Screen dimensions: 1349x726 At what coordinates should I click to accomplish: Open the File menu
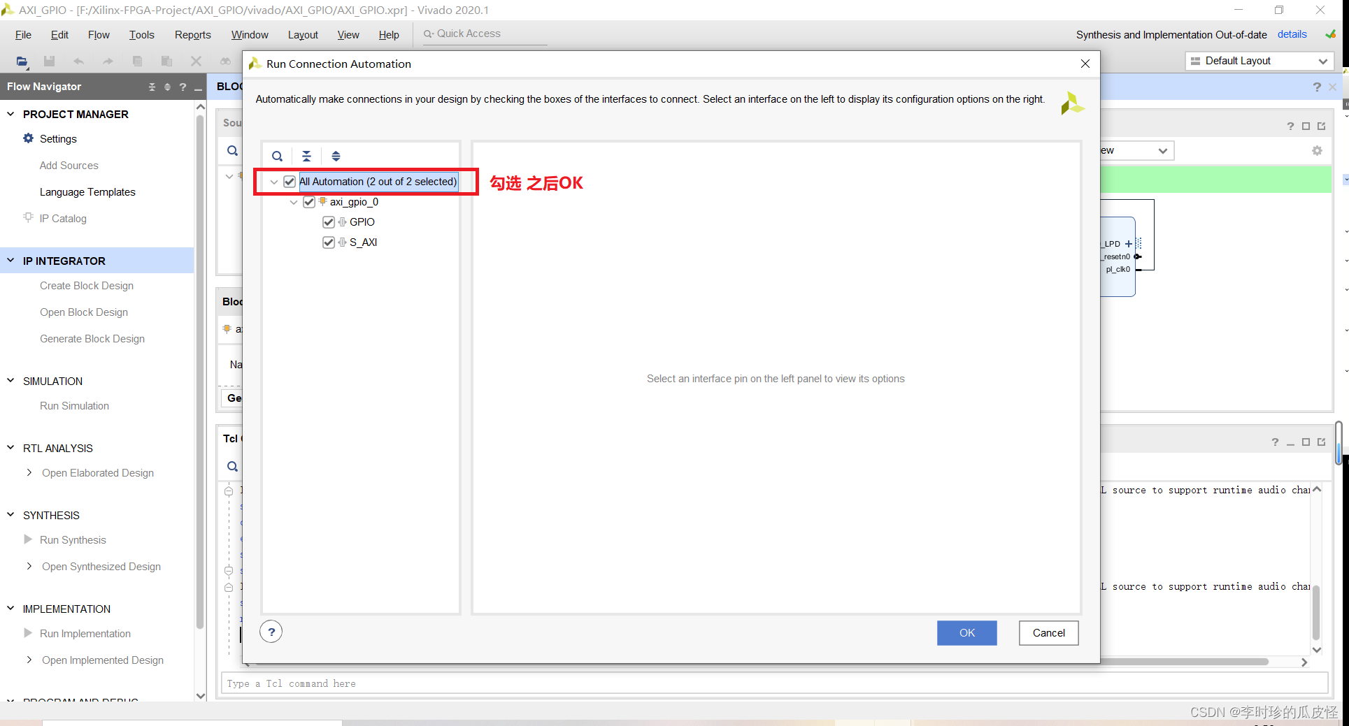tap(23, 35)
